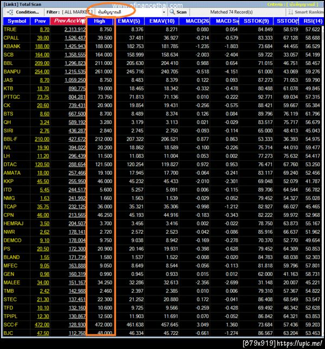Select the KTB symbol

[8, 89]
